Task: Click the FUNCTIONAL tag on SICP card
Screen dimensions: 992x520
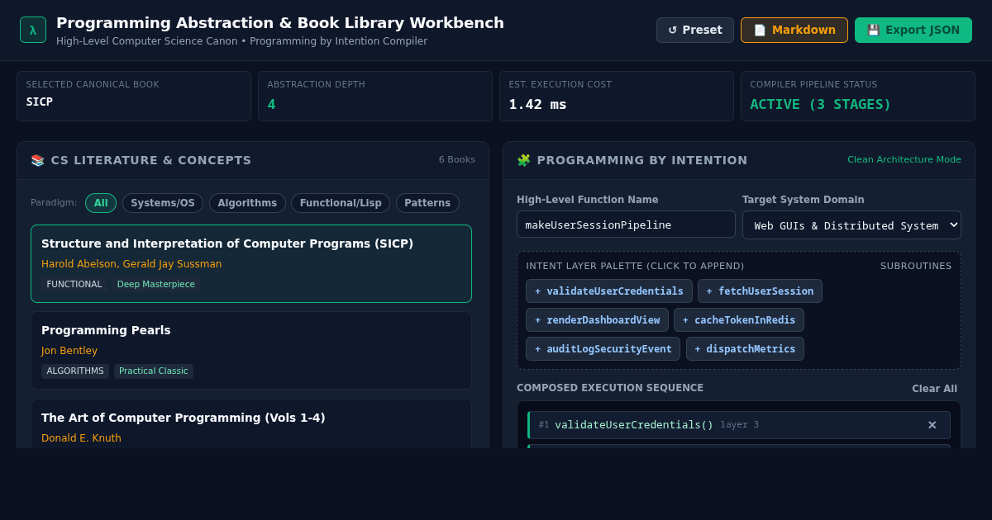Action: pyautogui.click(x=74, y=285)
